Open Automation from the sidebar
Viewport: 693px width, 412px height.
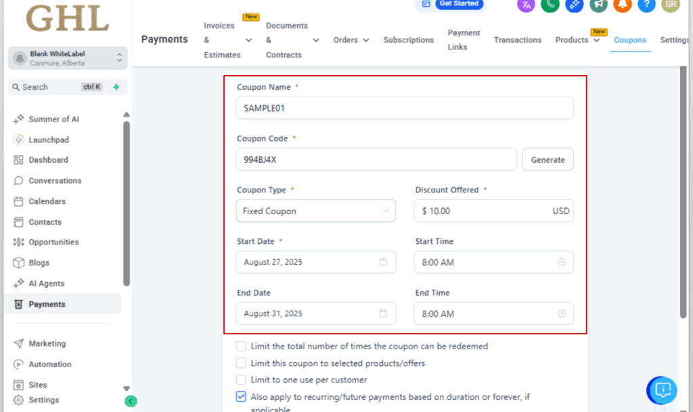click(50, 364)
